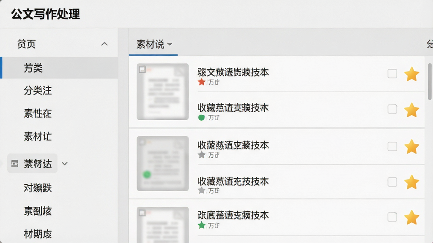Click the 素材法 sidebar button
Screen dimensions: 433x243
[x=32, y=163]
